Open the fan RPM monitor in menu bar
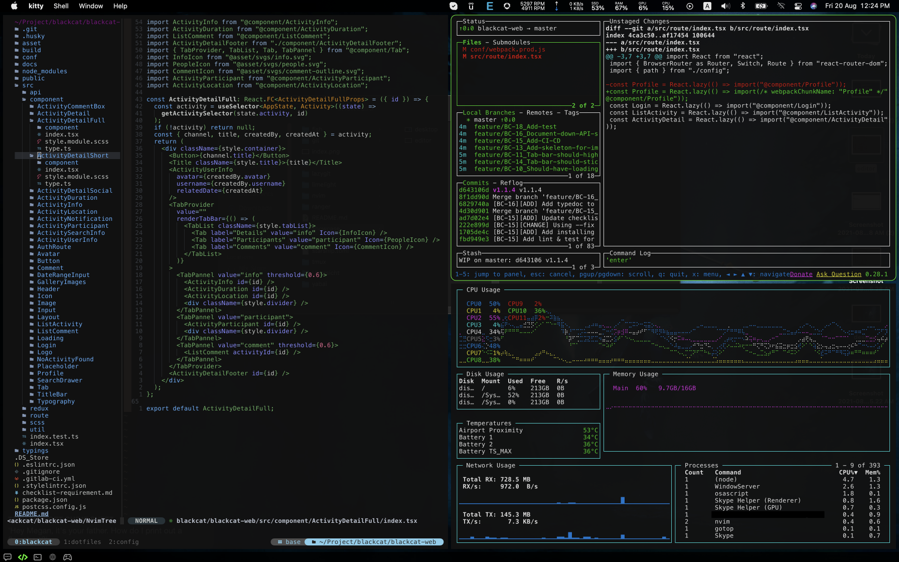The image size is (899, 562). (x=532, y=6)
